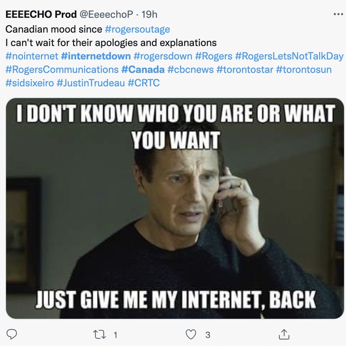Like the tweet with the heart icon

[x=191, y=335]
